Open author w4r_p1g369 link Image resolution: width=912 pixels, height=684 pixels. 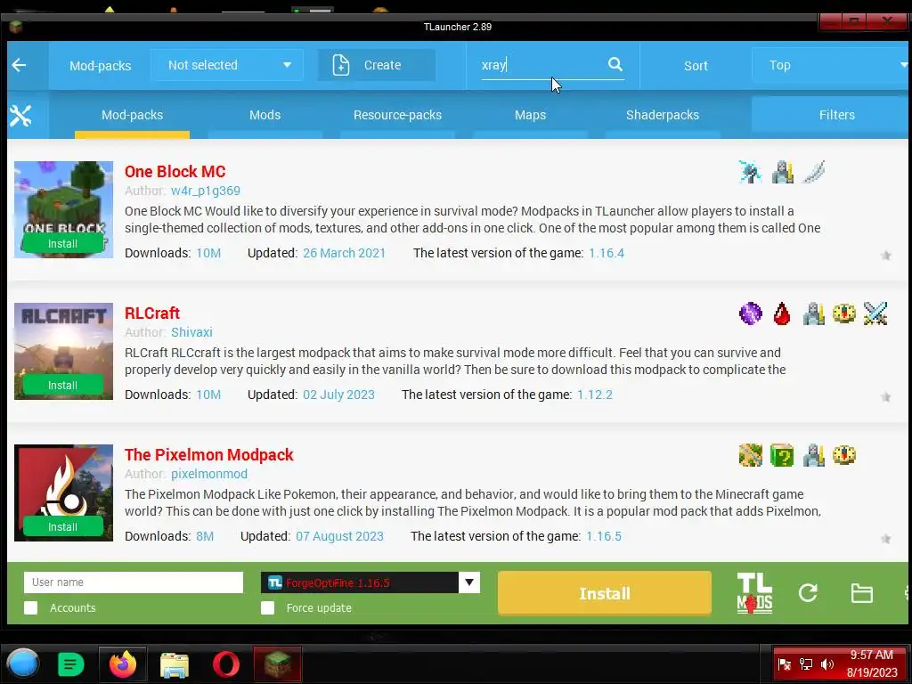click(206, 191)
